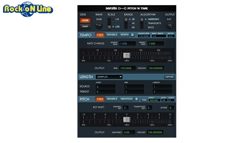Click the Source BPM field
252x143 pixels.
(x=144, y=36)
